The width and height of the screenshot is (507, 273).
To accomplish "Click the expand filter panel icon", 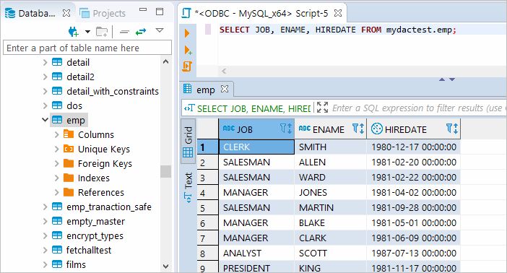I will 322,108.
